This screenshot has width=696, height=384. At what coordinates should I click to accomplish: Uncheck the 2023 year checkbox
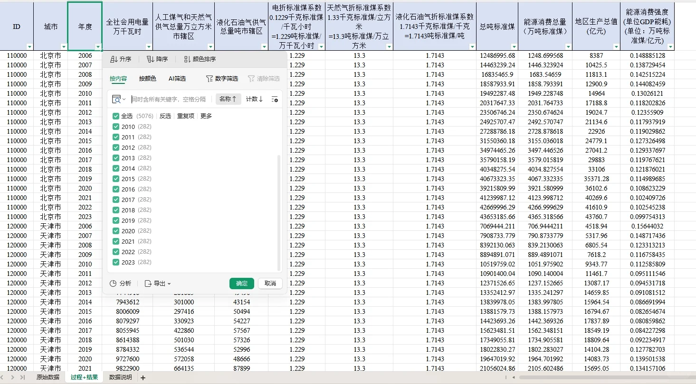click(x=116, y=262)
